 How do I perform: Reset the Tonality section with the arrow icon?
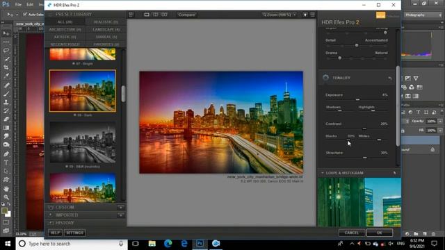(x=390, y=78)
